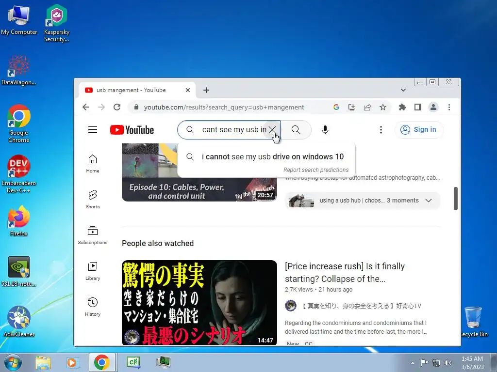The width and height of the screenshot is (497, 372).
Task: Click 'People also watched' heading
Action: (x=158, y=243)
